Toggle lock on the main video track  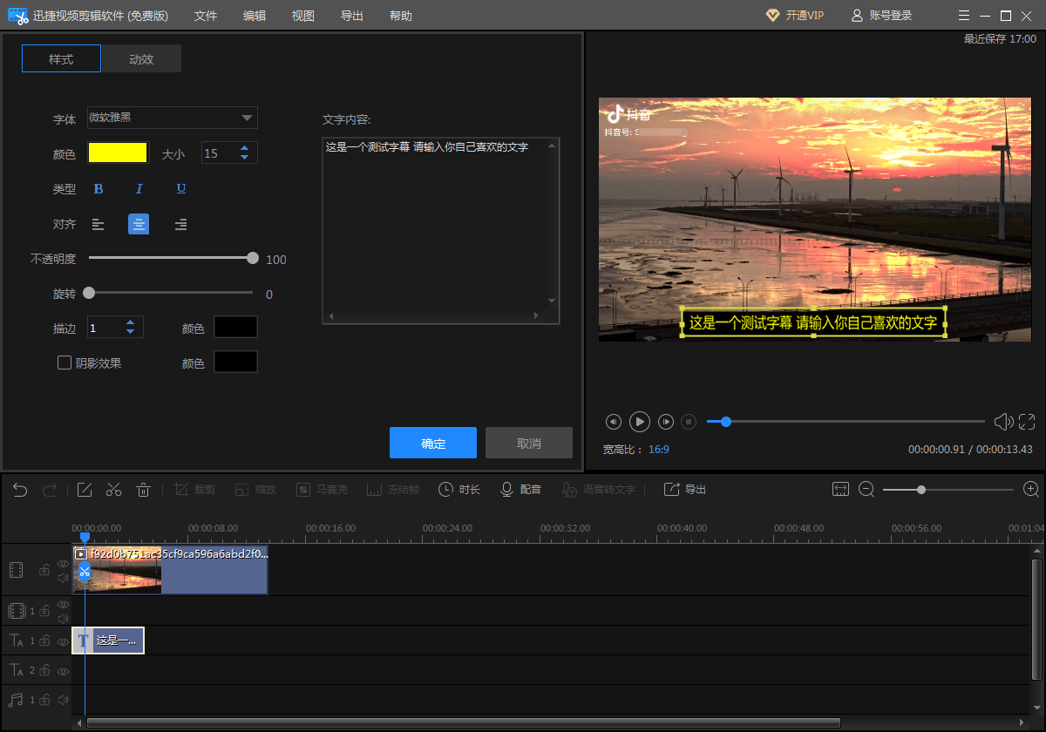[44, 570]
